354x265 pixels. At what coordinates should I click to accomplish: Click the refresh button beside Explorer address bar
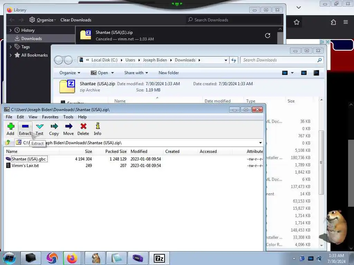tap(234, 60)
